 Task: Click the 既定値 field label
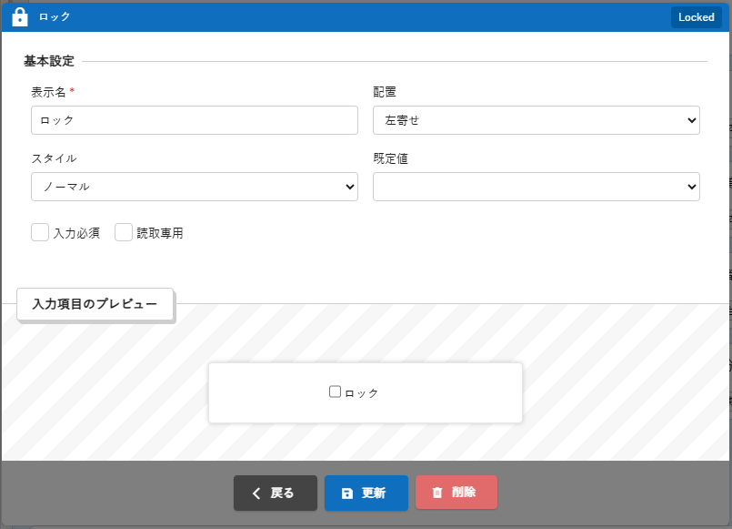coord(390,158)
